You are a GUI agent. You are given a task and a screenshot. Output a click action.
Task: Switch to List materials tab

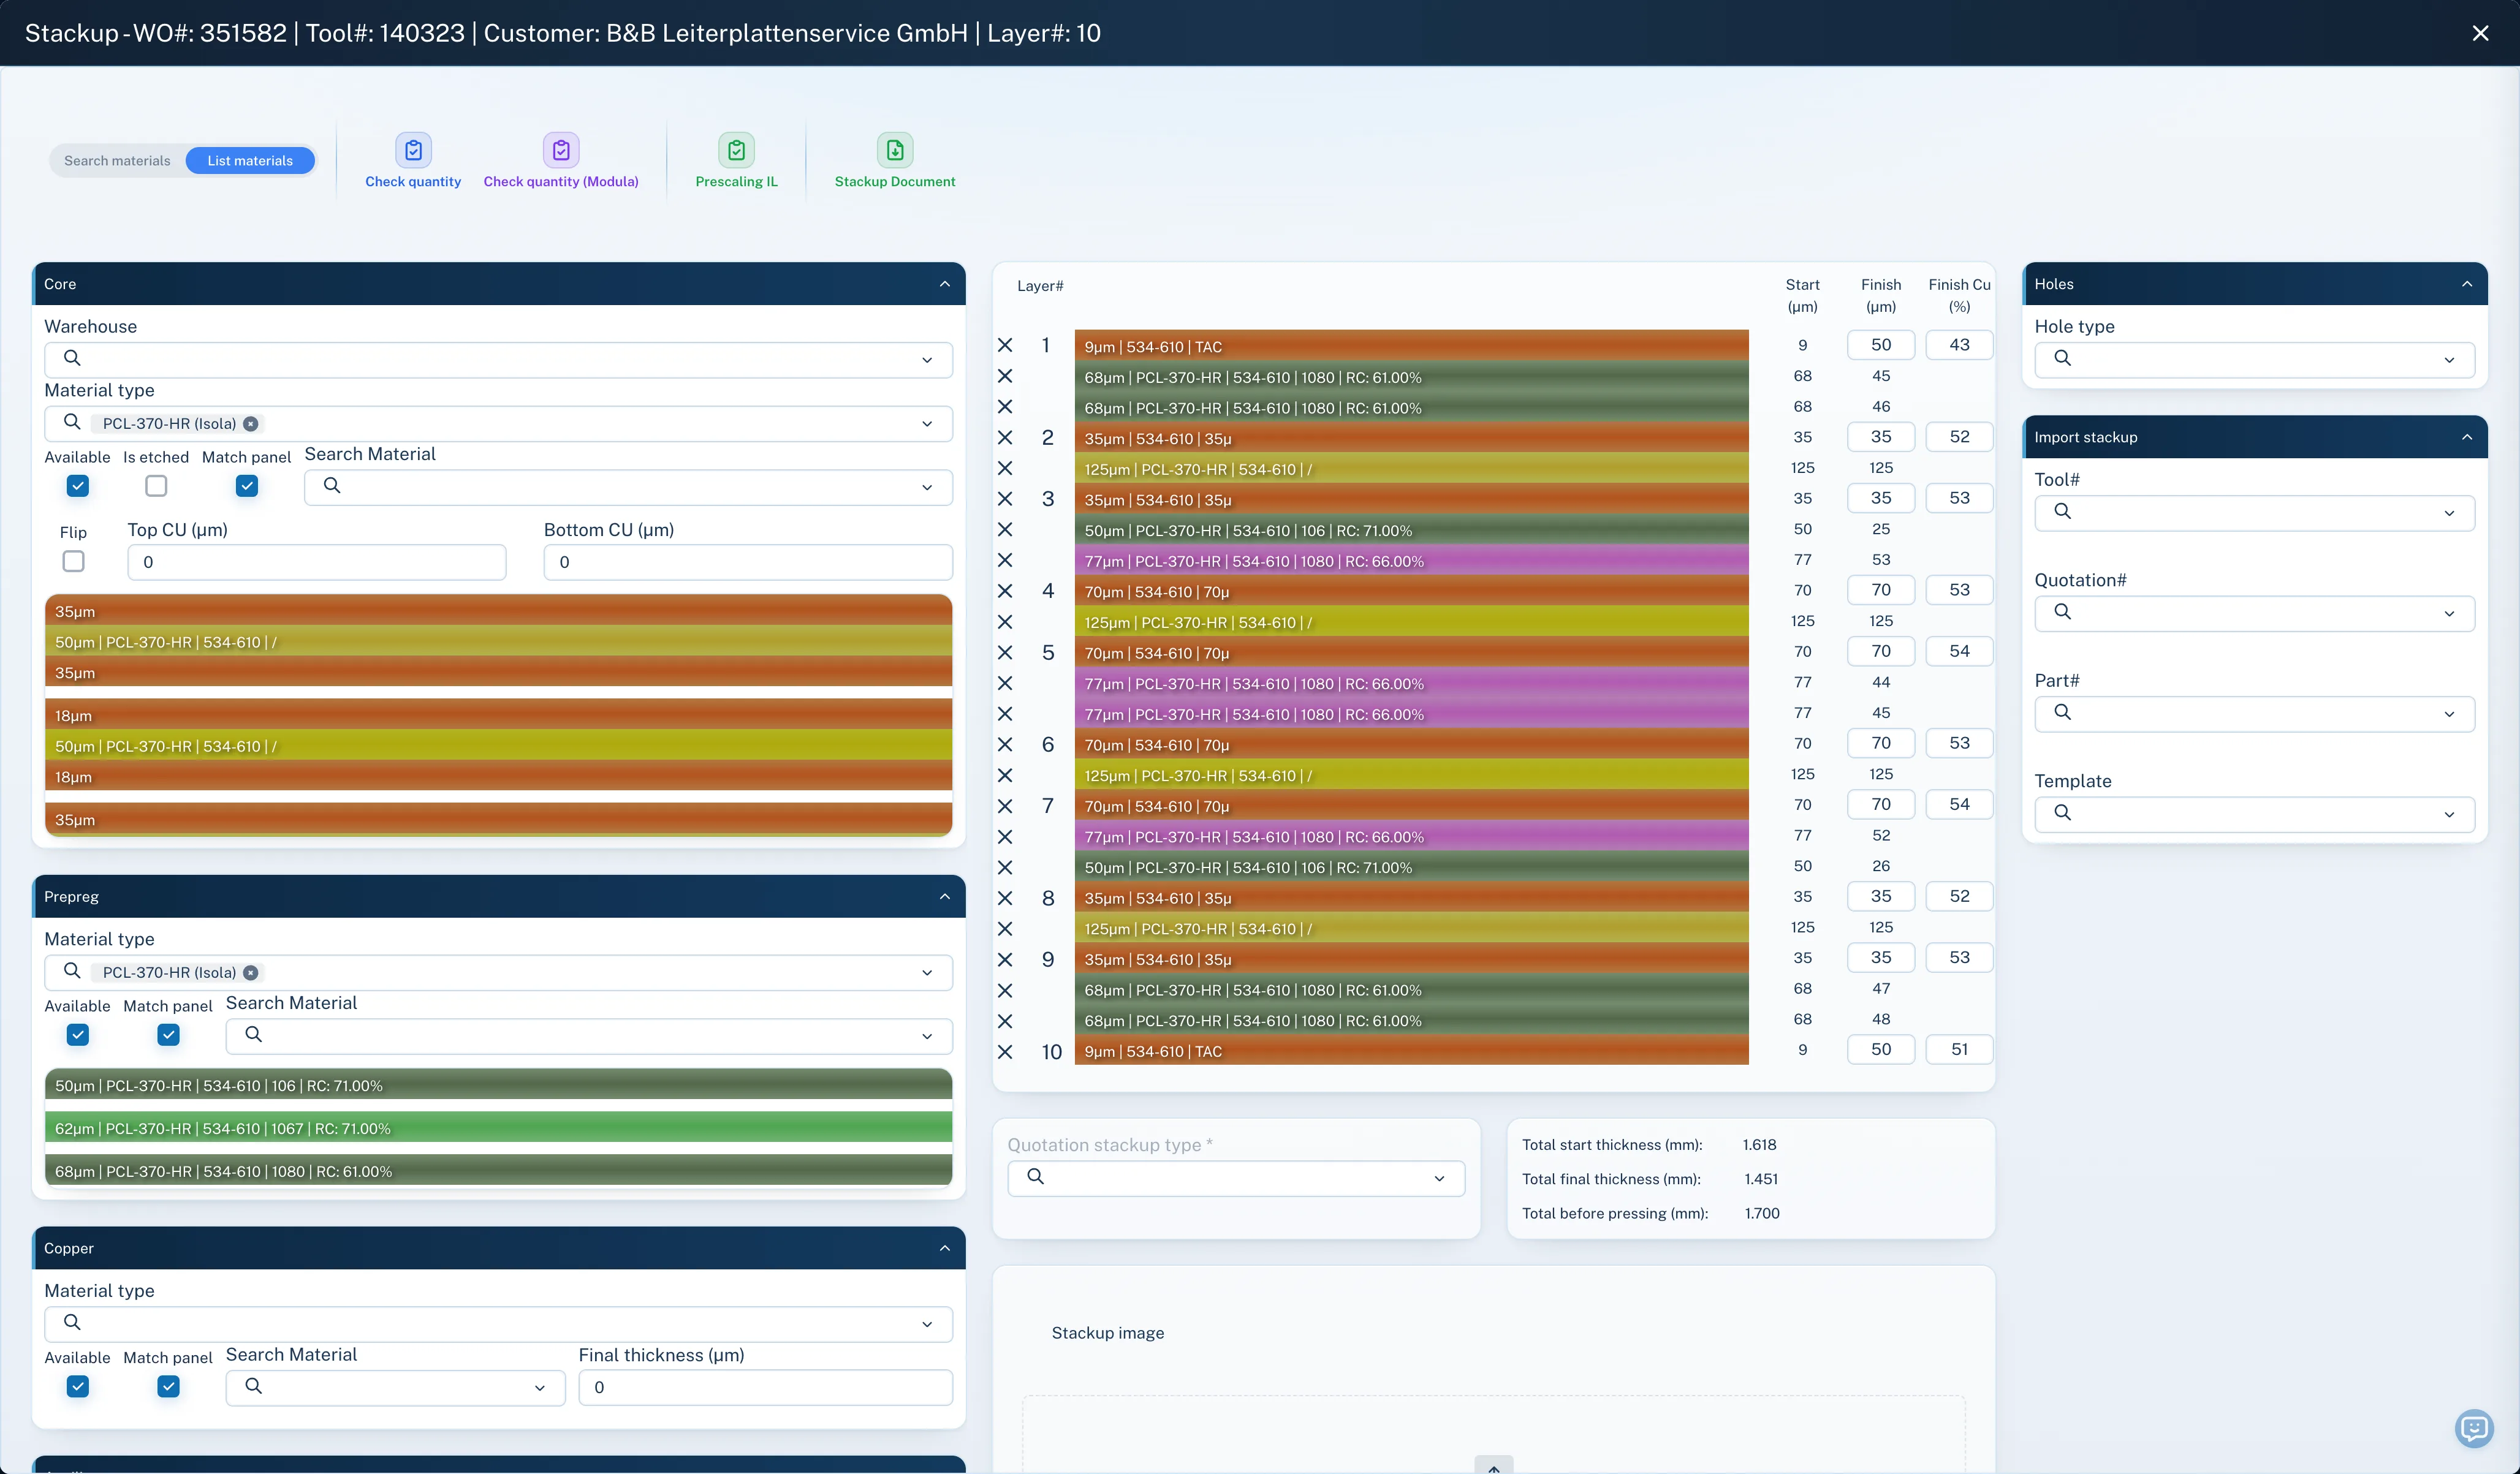tap(250, 161)
